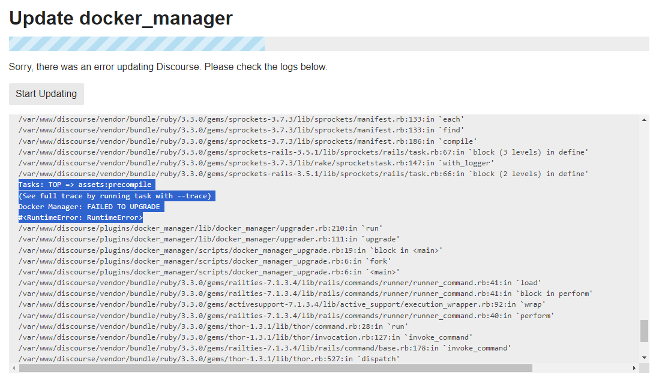Click runner_command.rb:41 'load' log line
This screenshot has width=659, height=387.
[280, 283]
